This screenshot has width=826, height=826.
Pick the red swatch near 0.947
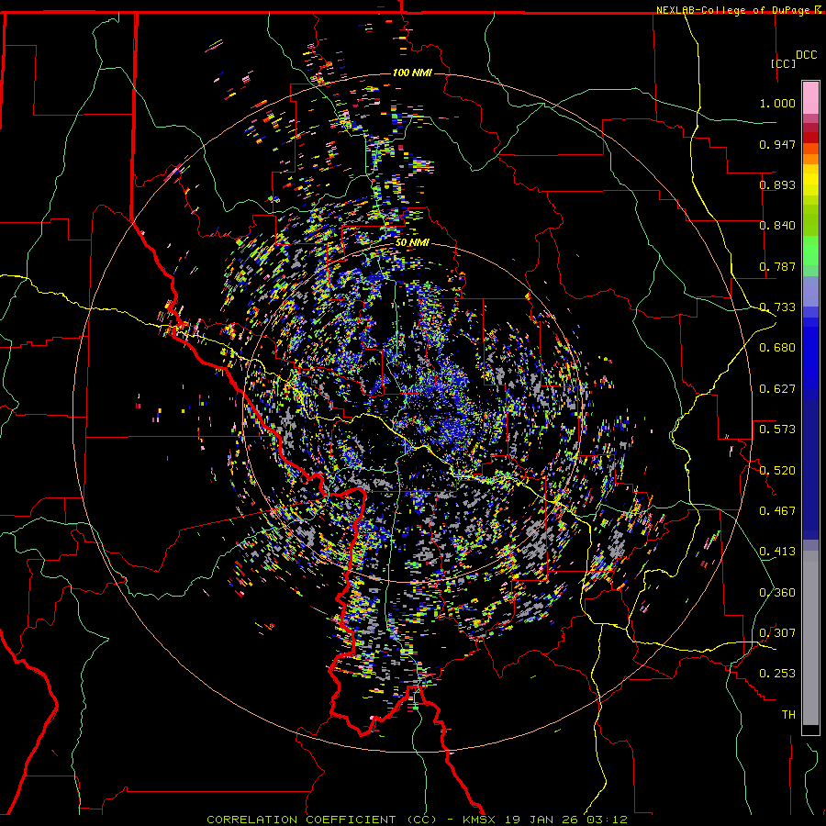tap(810, 138)
